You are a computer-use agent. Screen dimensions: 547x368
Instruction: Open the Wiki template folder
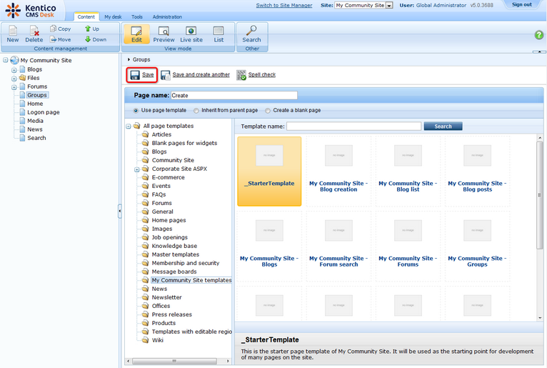pyautogui.click(x=157, y=340)
